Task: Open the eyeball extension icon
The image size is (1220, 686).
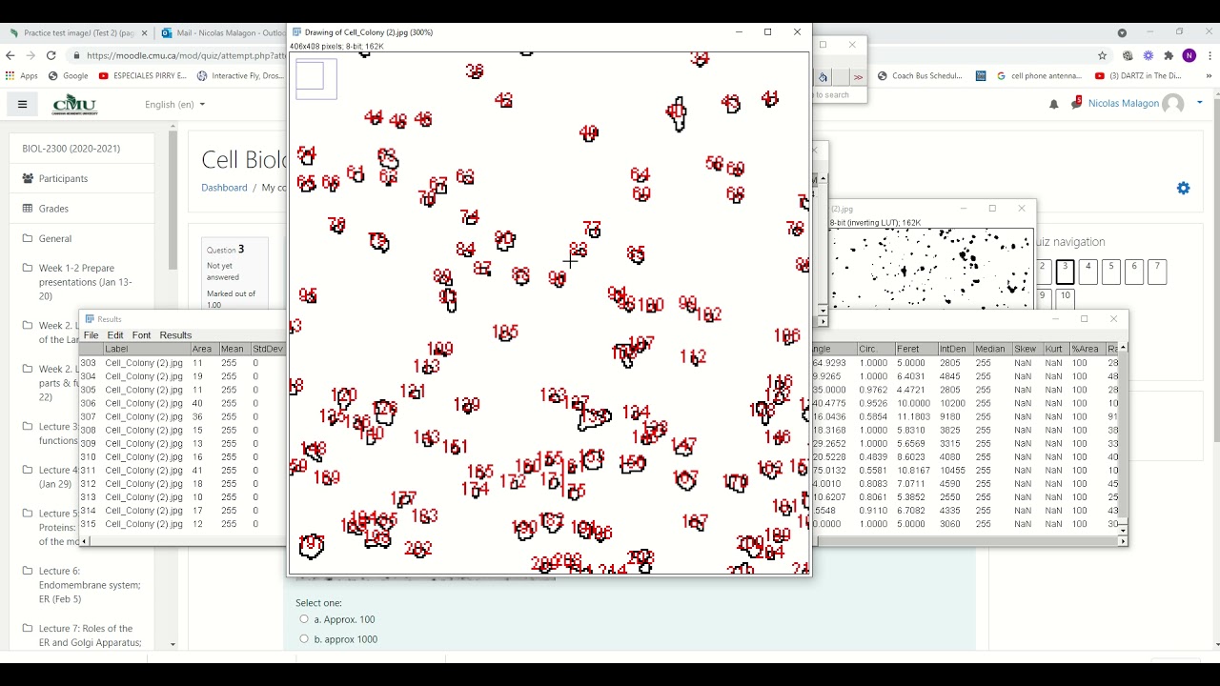Action: 1128,55
